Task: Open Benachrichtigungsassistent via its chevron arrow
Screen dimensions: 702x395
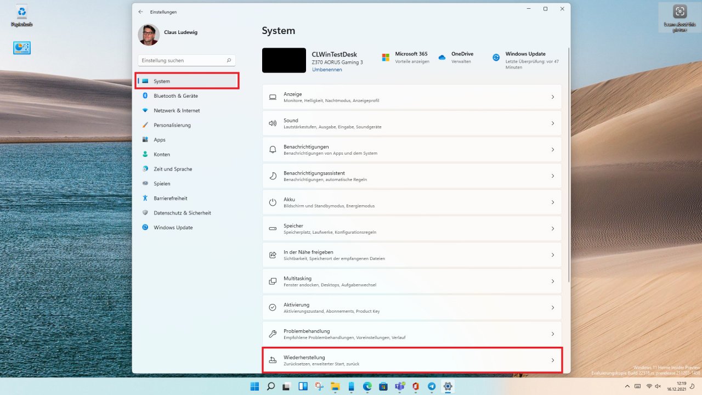Action: point(552,176)
